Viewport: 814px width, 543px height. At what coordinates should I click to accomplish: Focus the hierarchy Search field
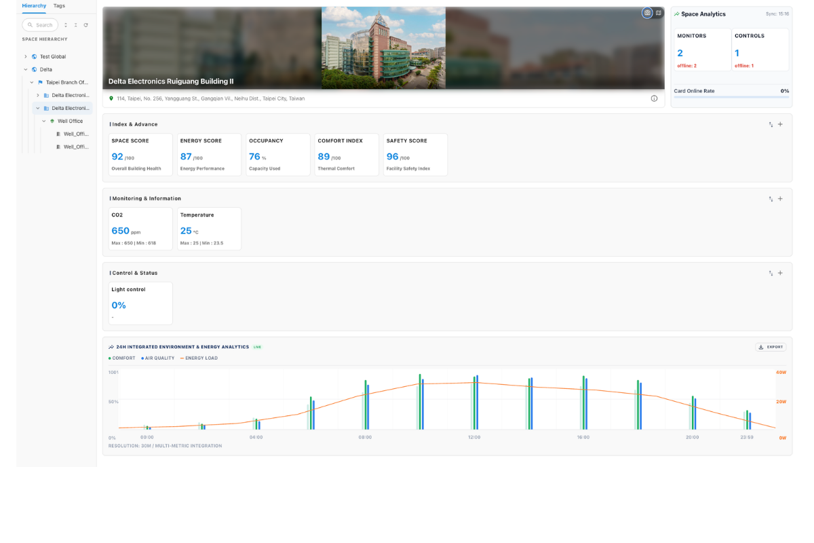(40, 25)
